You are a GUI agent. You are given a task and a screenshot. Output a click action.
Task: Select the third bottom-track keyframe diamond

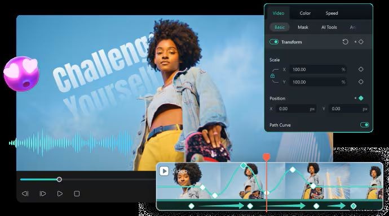[316, 206]
